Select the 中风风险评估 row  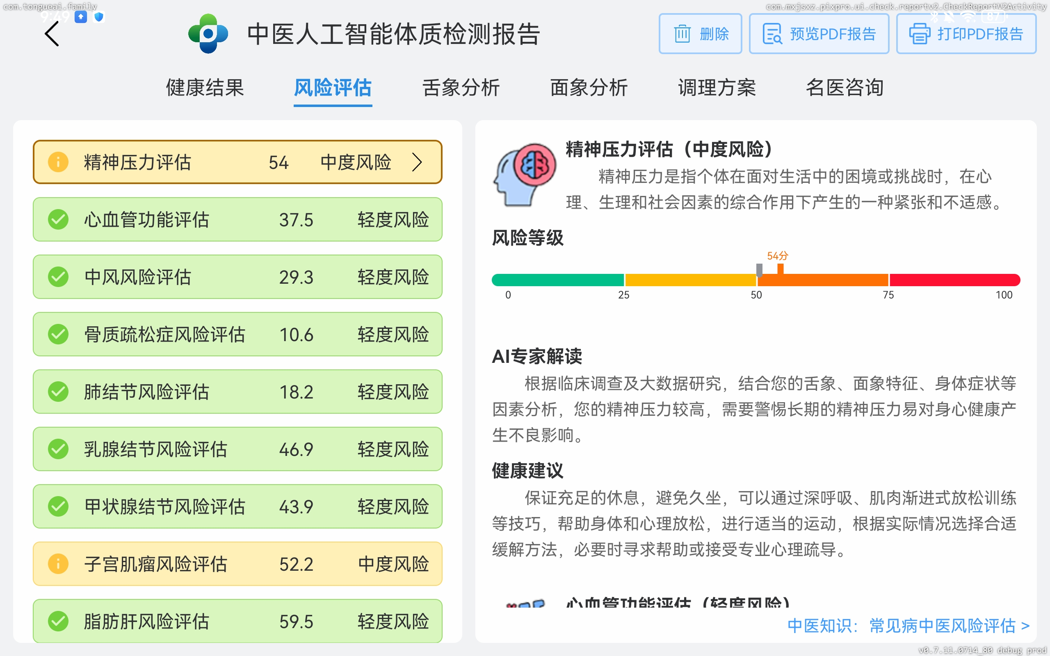pos(237,277)
